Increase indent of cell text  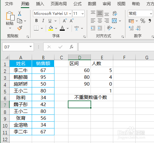(x=100, y=28)
